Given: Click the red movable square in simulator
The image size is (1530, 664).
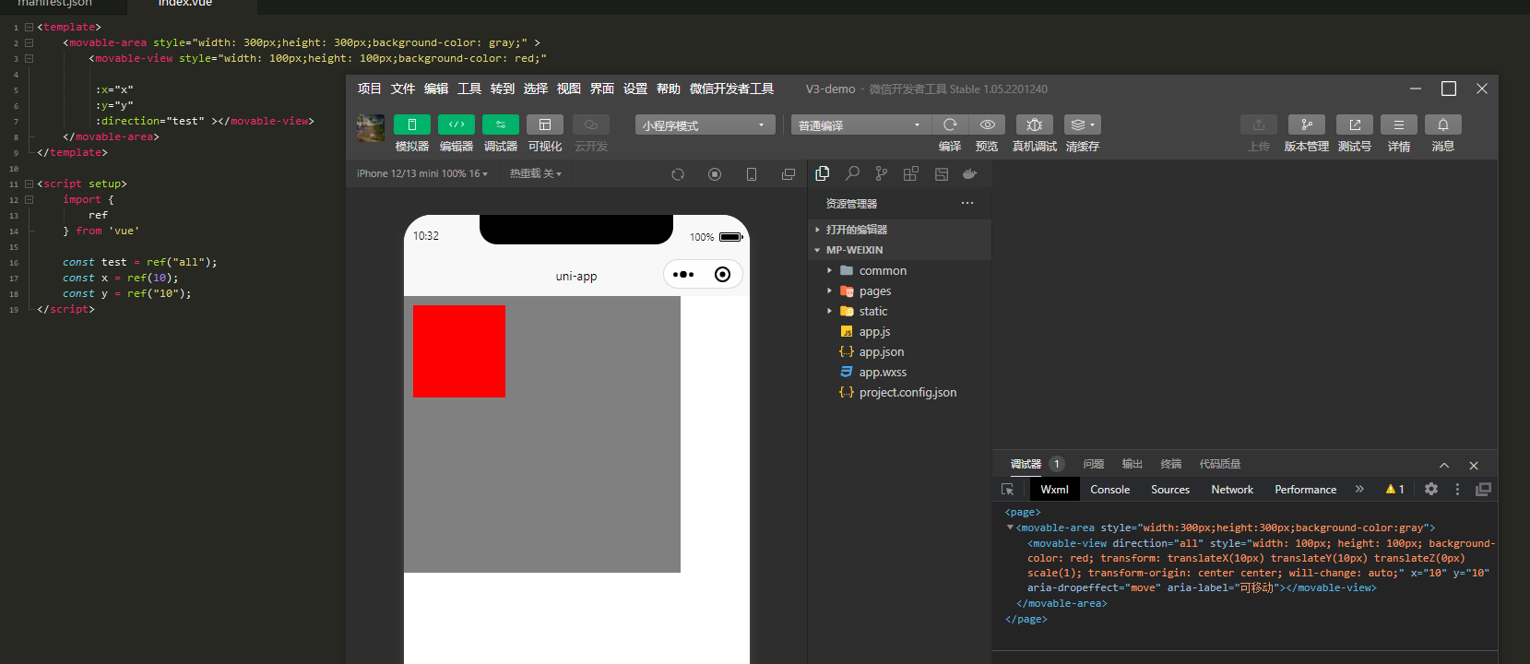Looking at the screenshot, I should (459, 351).
